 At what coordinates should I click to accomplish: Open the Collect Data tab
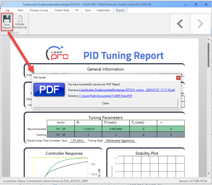(x=62, y=10)
